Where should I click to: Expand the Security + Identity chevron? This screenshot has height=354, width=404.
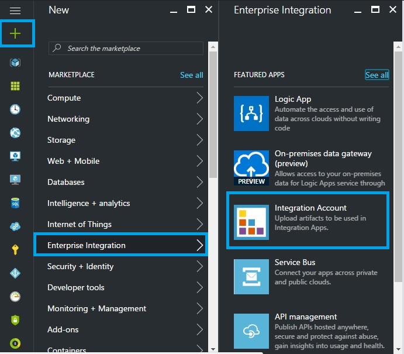(x=200, y=266)
